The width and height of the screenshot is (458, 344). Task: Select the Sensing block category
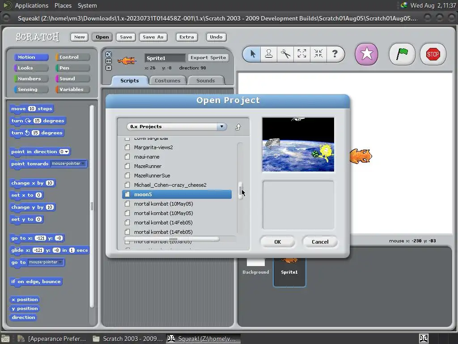31,89
